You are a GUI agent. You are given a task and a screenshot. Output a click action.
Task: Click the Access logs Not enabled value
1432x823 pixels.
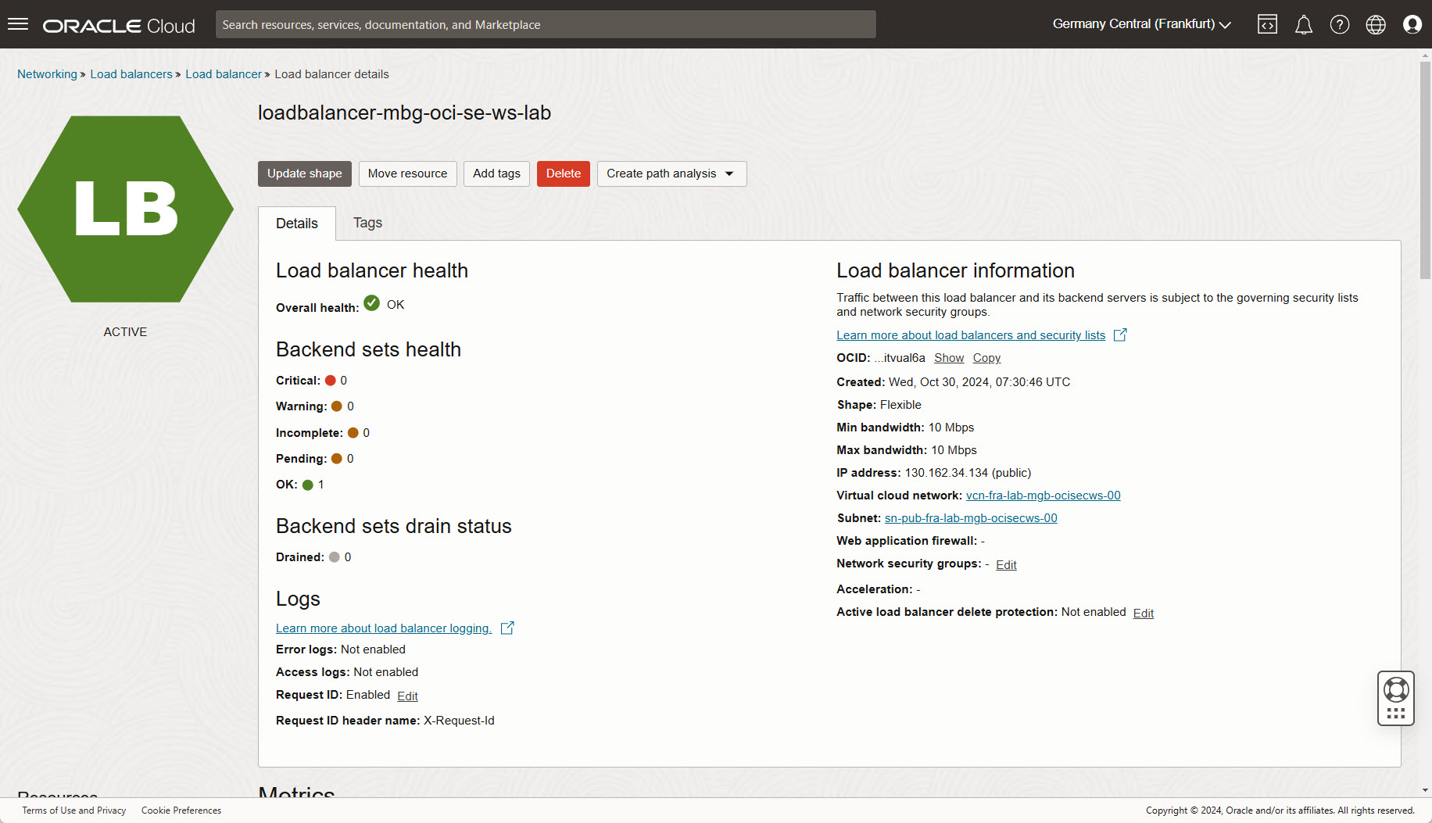point(385,672)
